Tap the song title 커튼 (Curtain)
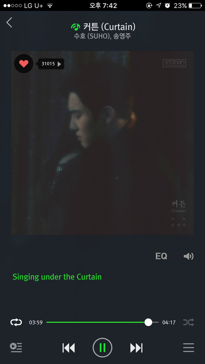The width and height of the screenshot is (205, 364). pyautogui.click(x=109, y=27)
